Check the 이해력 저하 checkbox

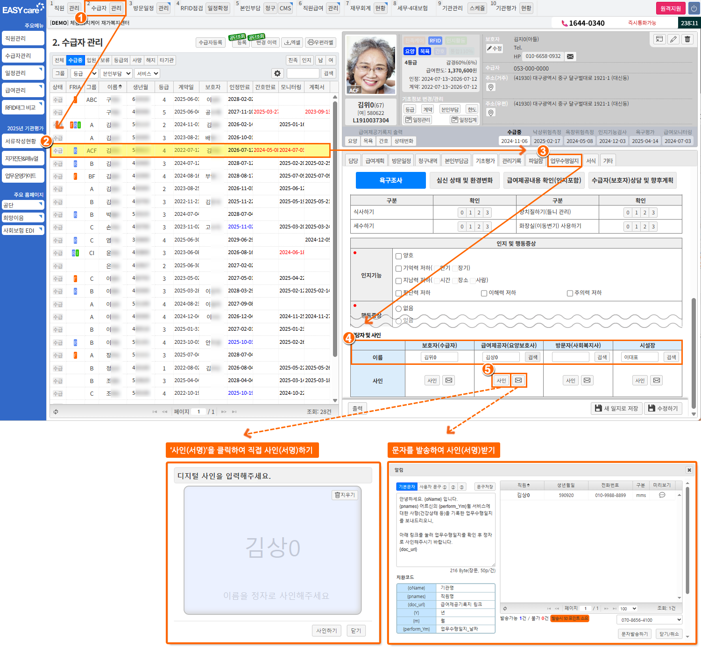click(484, 293)
